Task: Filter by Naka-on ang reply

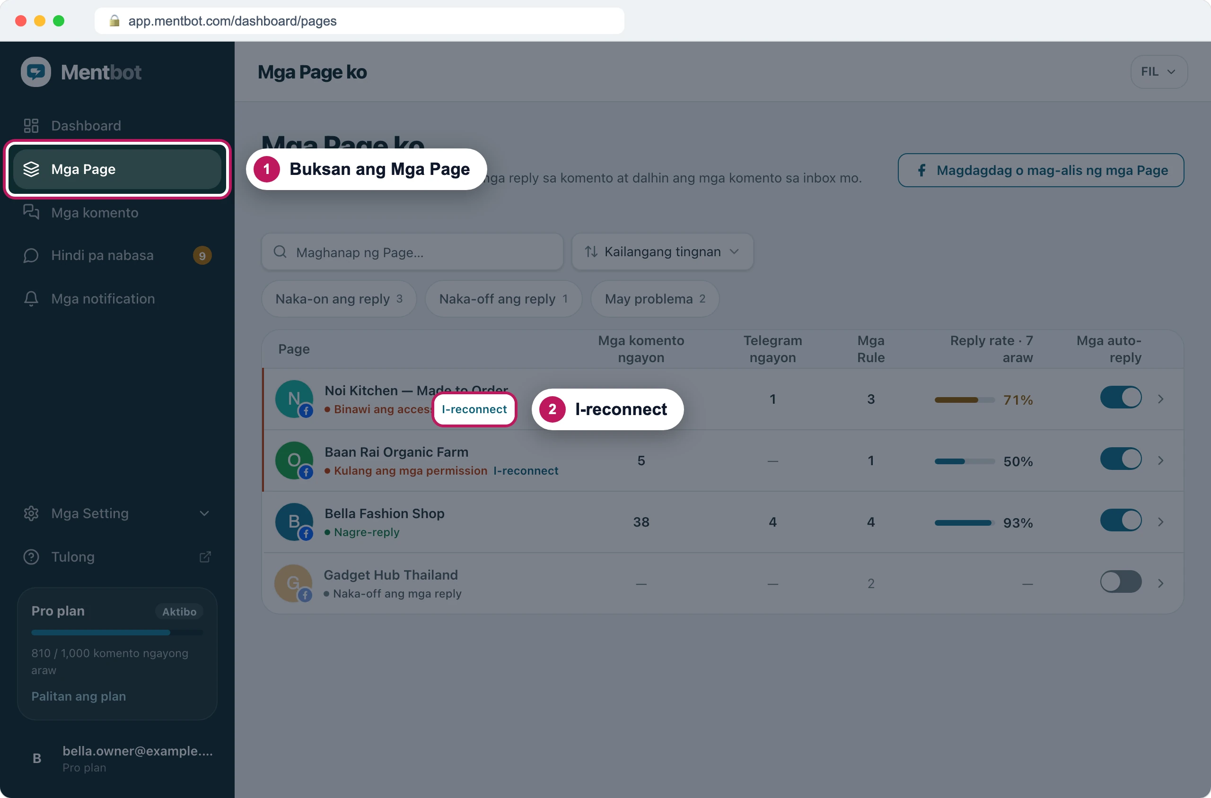Action: (x=339, y=299)
